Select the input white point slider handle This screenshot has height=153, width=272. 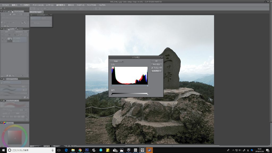[x=148, y=86]
